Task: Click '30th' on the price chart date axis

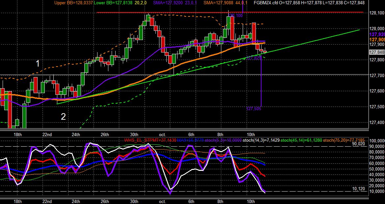Action: pyautogui.click(x=134, y=134)
